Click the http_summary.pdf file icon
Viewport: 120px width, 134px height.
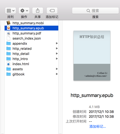pos(8,33)
